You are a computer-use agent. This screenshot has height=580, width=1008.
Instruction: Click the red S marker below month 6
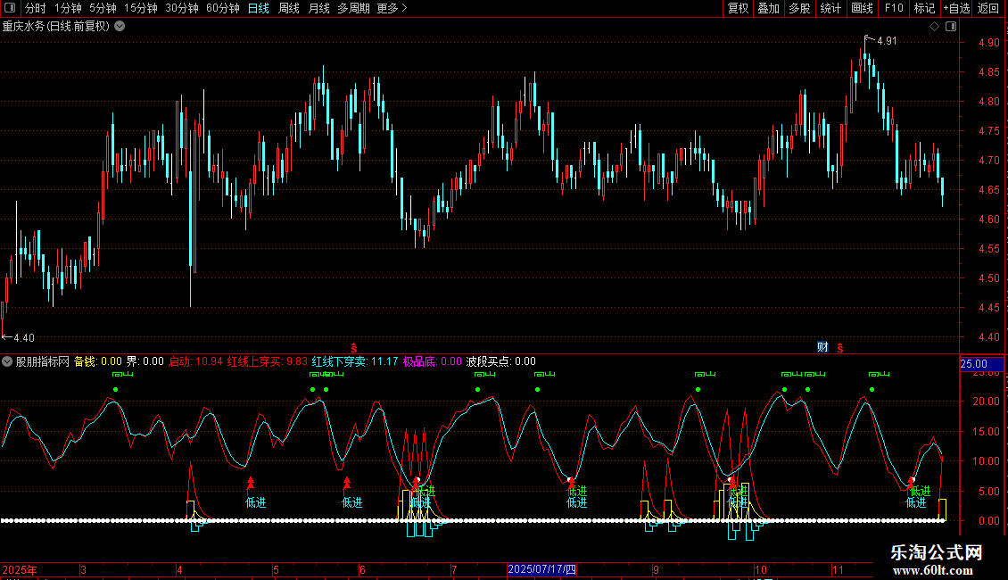click(353, 348)
